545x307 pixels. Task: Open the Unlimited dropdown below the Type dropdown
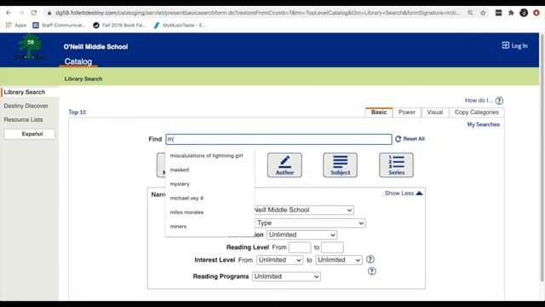[301, 235]
